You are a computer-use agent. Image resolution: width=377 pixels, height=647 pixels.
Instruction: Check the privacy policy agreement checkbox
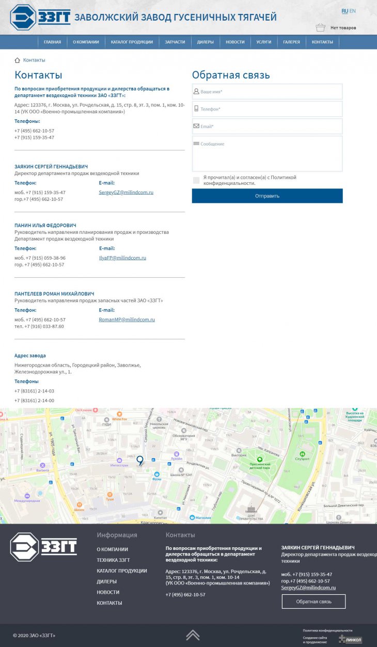196,180
